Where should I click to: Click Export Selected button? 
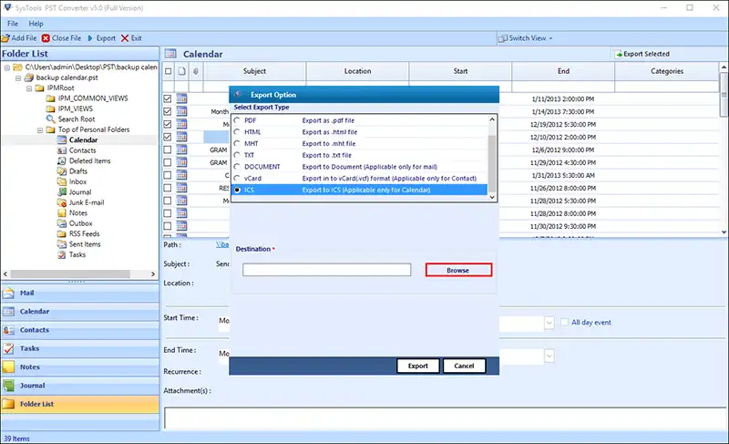[x=642, y=54]
